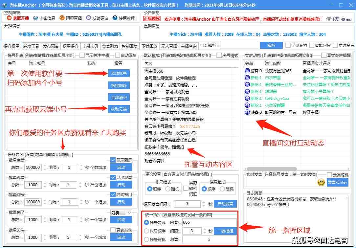Click level icon beside 靛青的裕香一号er
The height and width of the screenshot is (248, 356).
(x=247, y=112)
